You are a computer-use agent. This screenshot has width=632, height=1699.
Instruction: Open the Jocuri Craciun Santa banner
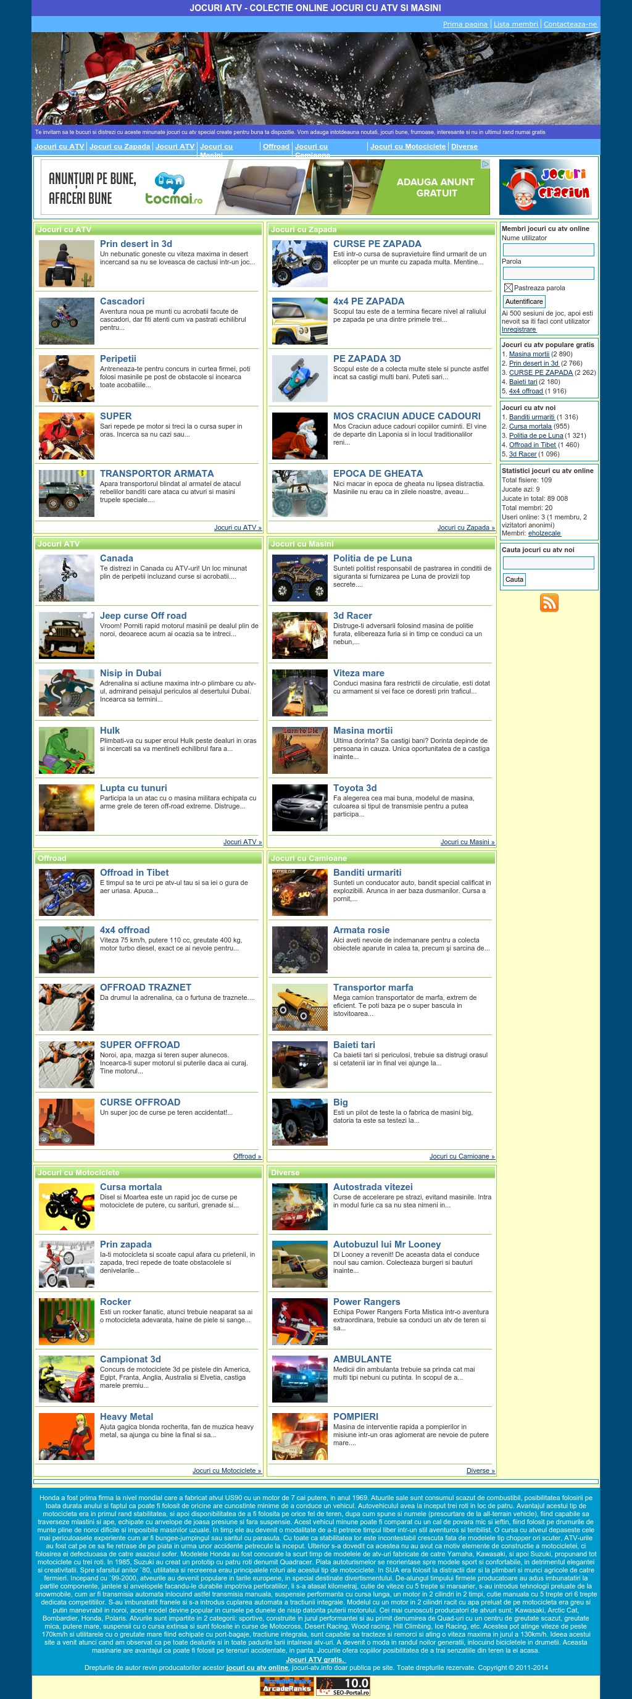[x=546, y=187]
